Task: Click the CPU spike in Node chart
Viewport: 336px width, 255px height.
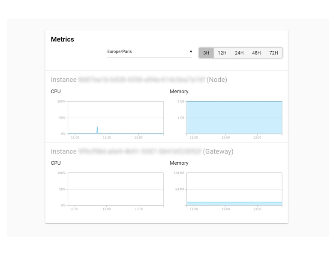Action: (97, 130)
